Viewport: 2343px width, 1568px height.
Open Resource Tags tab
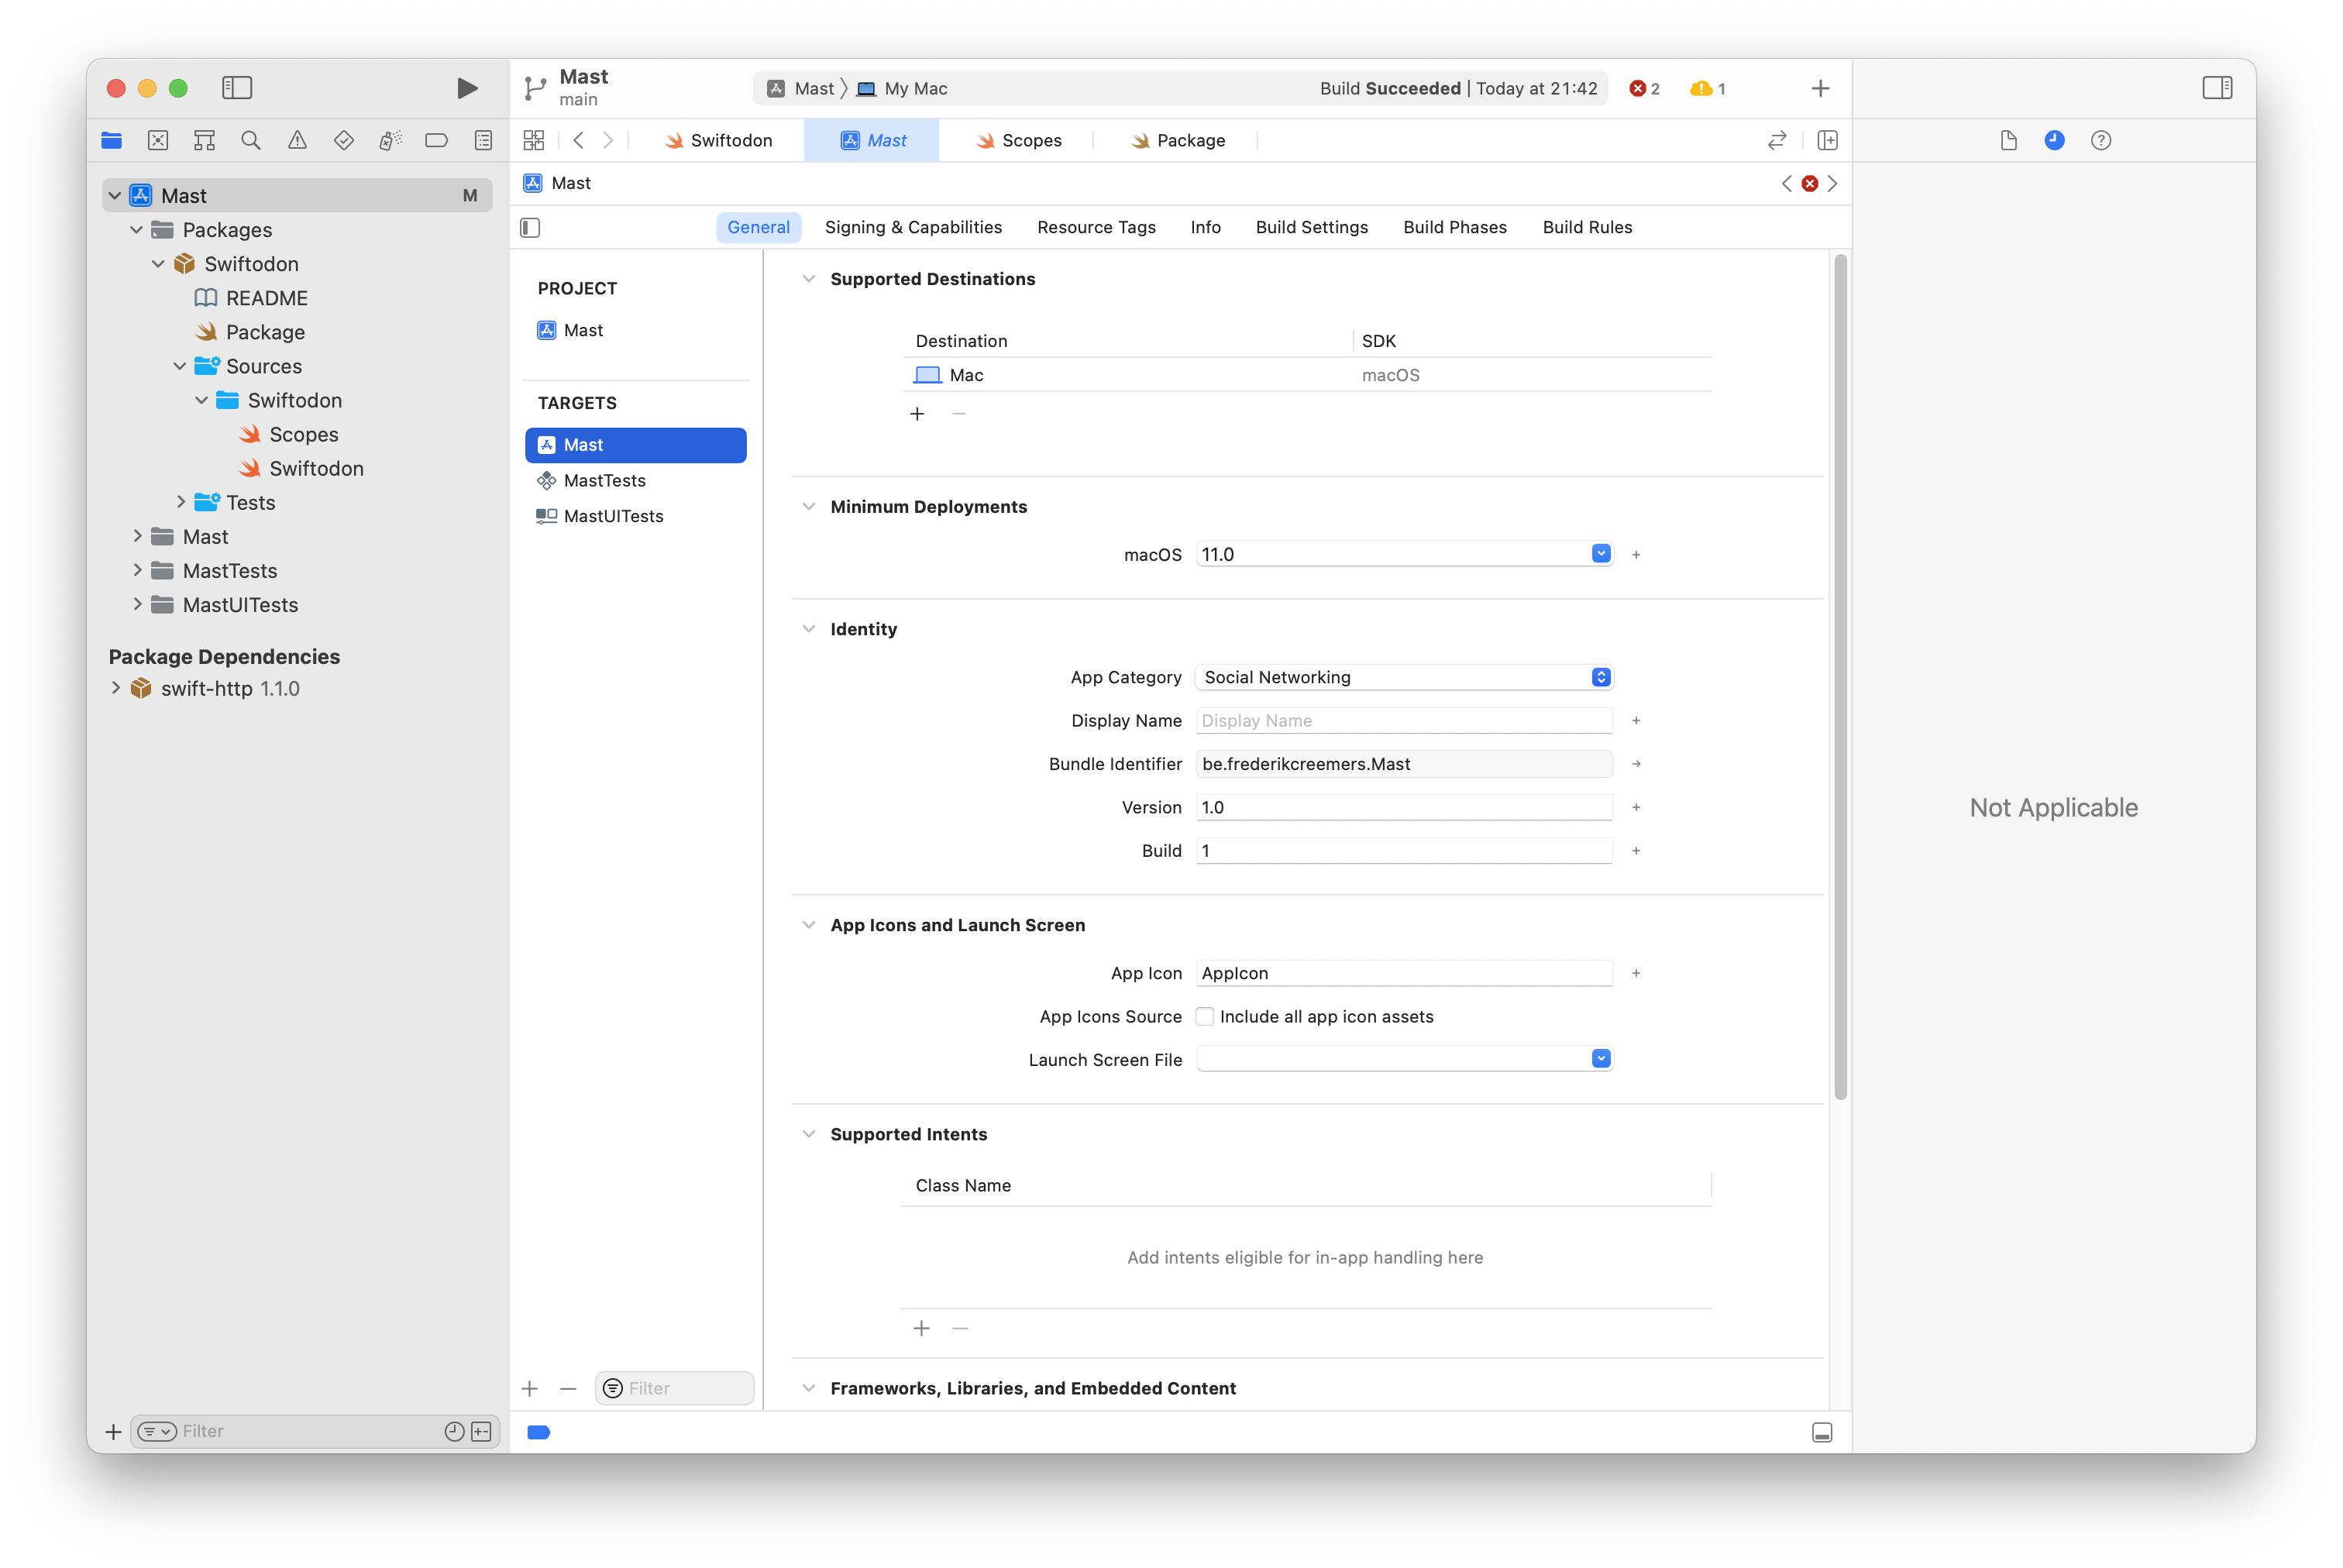(1096, 227)
